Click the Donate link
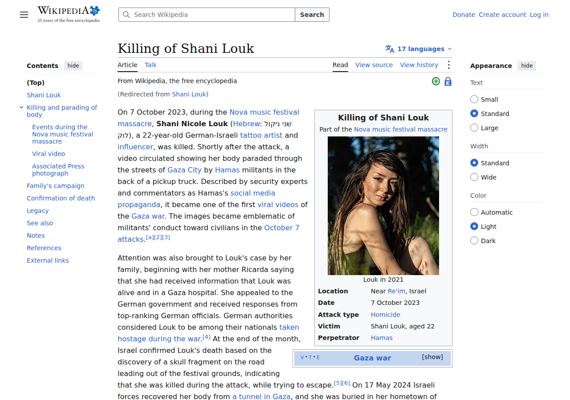This screenshot has height=400, width=570. tap(464, 15)
